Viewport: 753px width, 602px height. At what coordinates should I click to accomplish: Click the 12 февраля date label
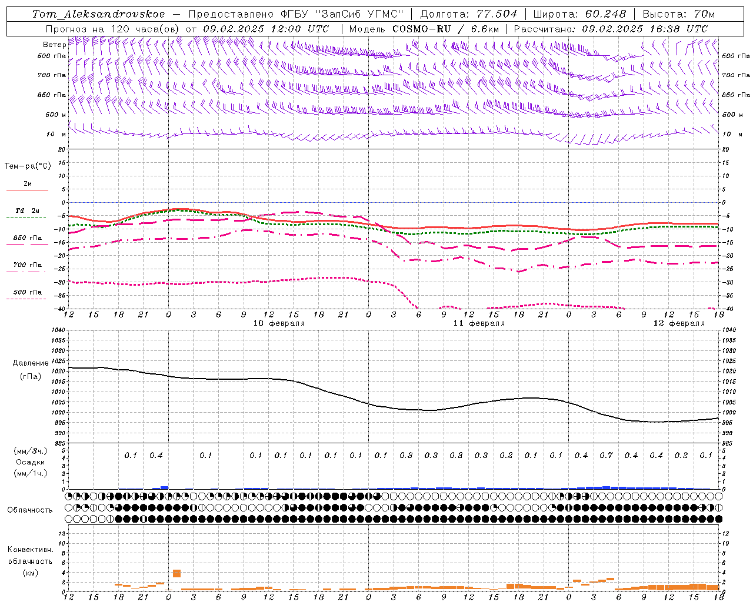pos(679,323)
